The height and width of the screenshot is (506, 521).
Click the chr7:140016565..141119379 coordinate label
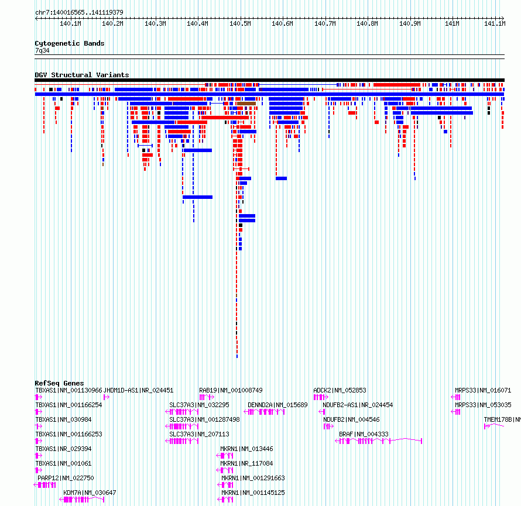click(79, 12)
